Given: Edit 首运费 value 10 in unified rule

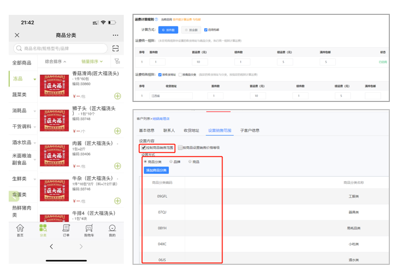Looking at the screenshot, I should (x=200, y=62).
